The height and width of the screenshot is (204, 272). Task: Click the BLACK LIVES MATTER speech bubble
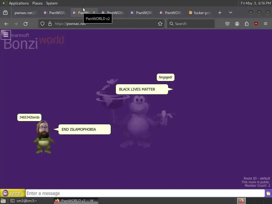[142, 89]
